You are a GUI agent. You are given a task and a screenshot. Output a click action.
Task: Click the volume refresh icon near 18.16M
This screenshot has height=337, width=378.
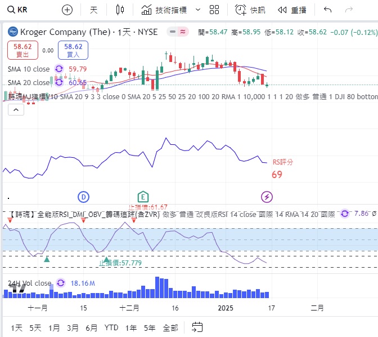pyautogui.click(x=61, y=283)
